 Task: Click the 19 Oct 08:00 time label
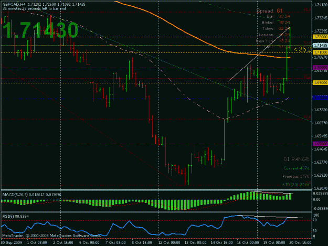click(274, 242)
